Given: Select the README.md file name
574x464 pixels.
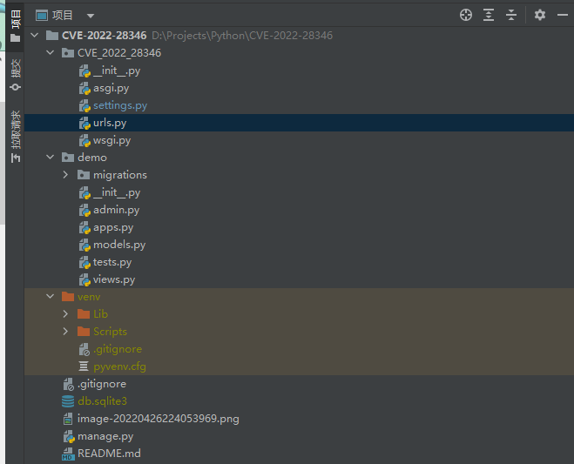Looking at the screenshot, I should pos(109,454).
